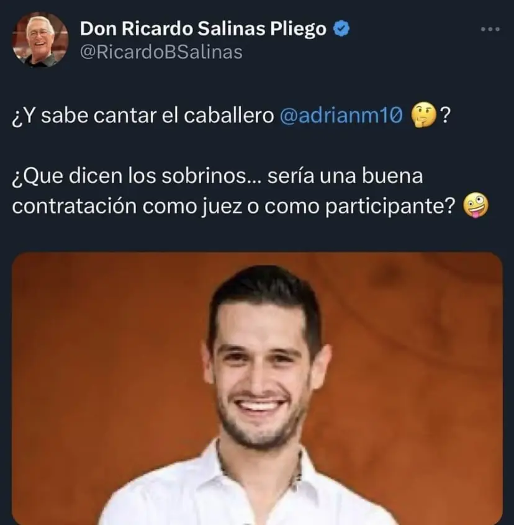Click the thinking face emoji
The width and height of the screenshot is (514, 525).
(423, 116)
